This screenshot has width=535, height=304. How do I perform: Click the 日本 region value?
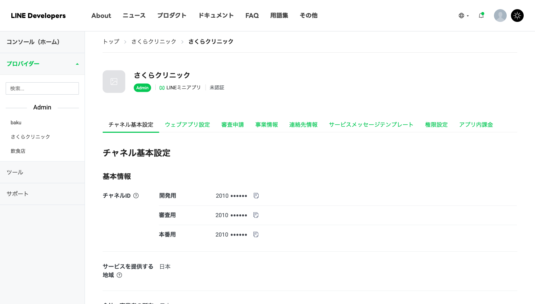165,267
